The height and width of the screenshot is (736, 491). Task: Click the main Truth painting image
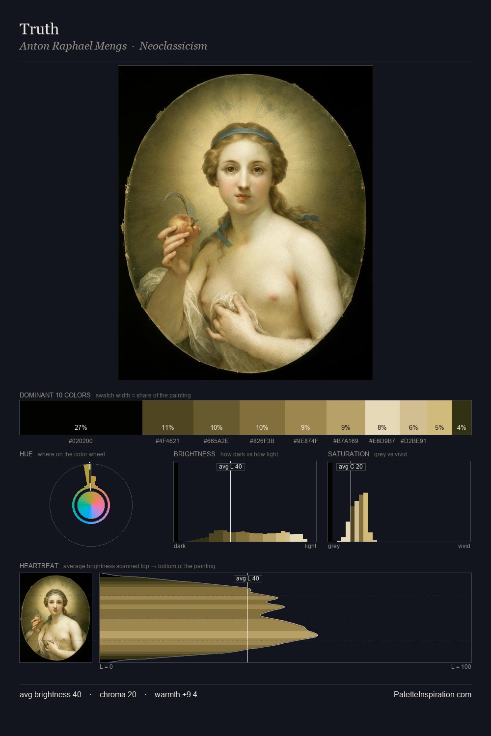tap(245, 223)
